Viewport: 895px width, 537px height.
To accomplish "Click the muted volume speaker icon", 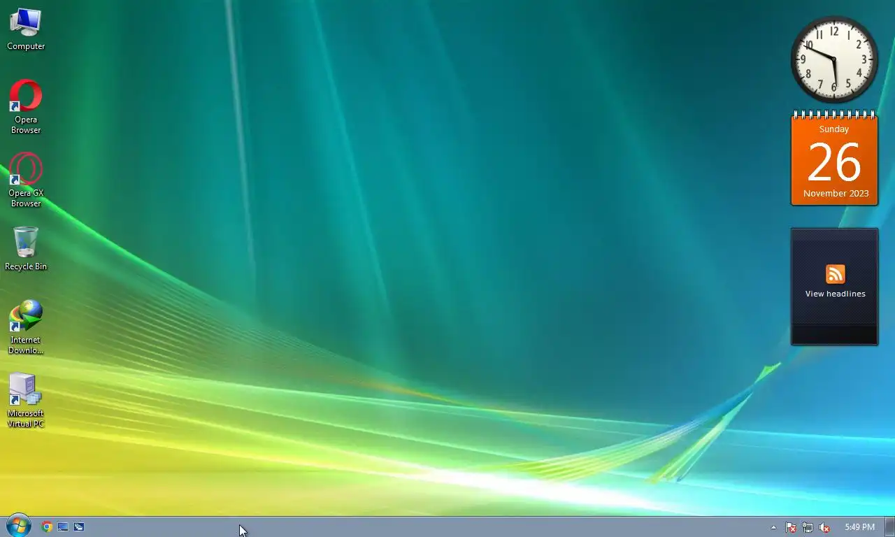I will pos(824,527).
